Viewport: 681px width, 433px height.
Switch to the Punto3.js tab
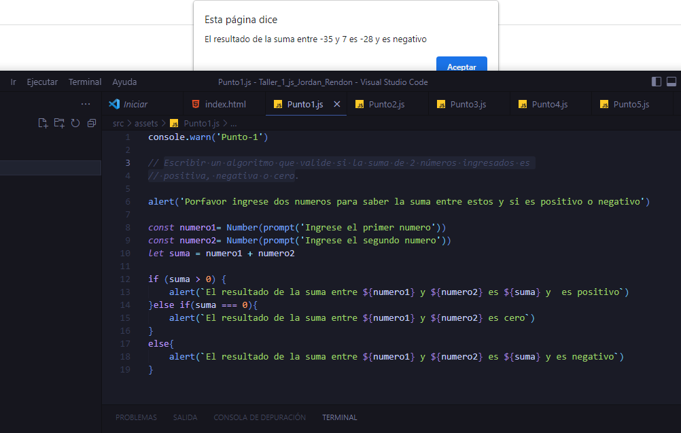point(469,104)
